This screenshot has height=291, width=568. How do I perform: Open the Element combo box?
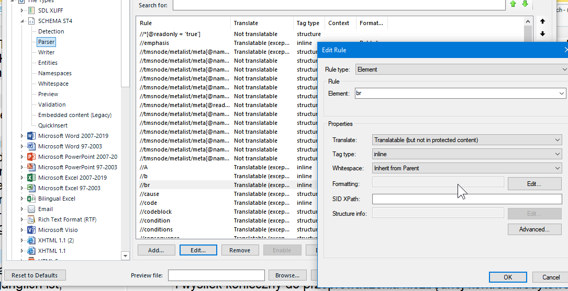click(x=460, y=94)
